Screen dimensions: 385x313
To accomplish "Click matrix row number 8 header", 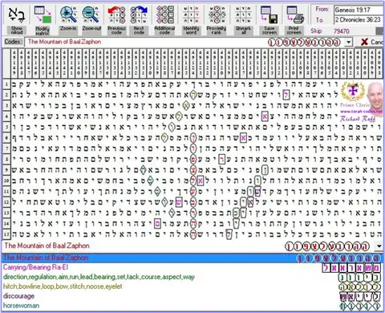I will coord(6,160).
